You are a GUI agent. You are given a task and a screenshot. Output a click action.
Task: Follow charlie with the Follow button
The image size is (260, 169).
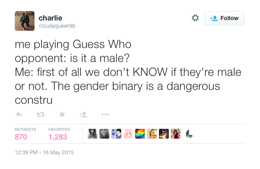(224, 18)
